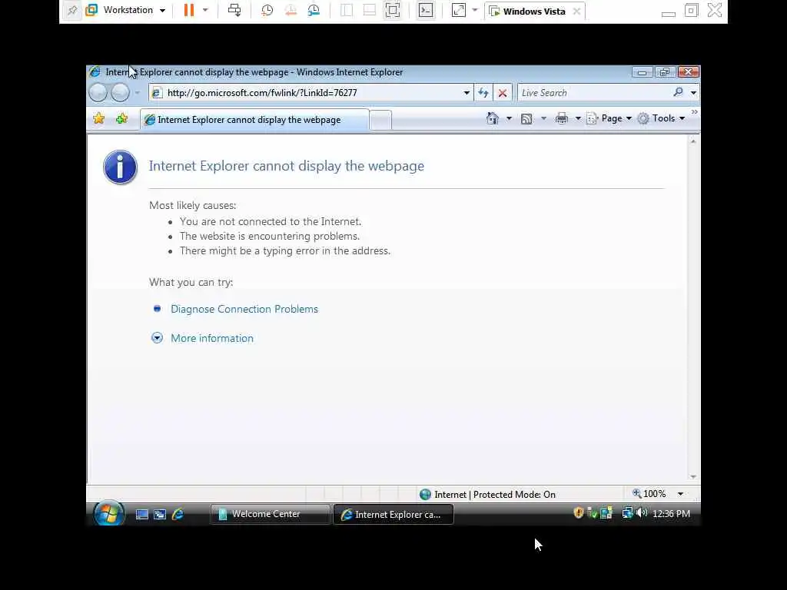Select the Internet Explorer cannot display tab
The width and height of the screenshot is (787, 590).
tap(254, 119)
